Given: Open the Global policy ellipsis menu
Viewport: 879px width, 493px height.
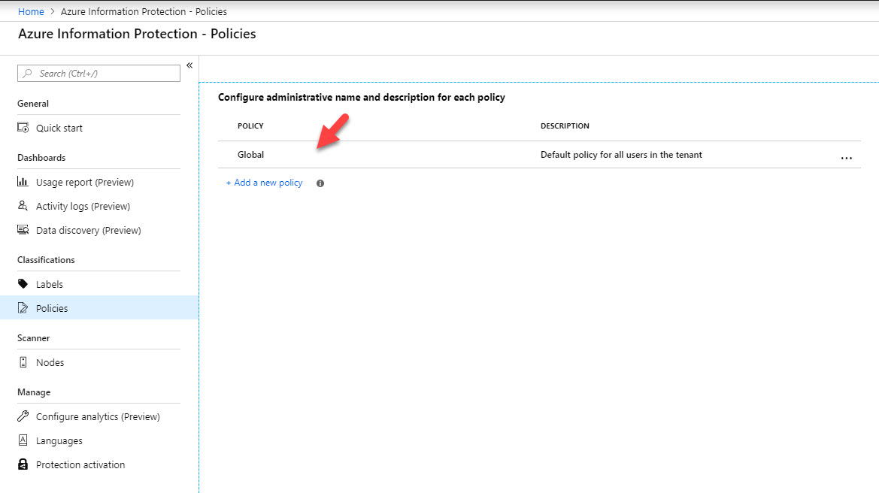Looking at the screenshot, I should (x=847, y=158).
